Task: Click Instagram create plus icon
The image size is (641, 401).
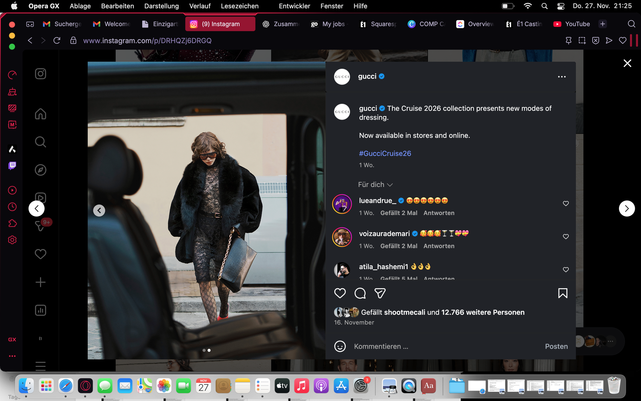Action: coord(41,282)
